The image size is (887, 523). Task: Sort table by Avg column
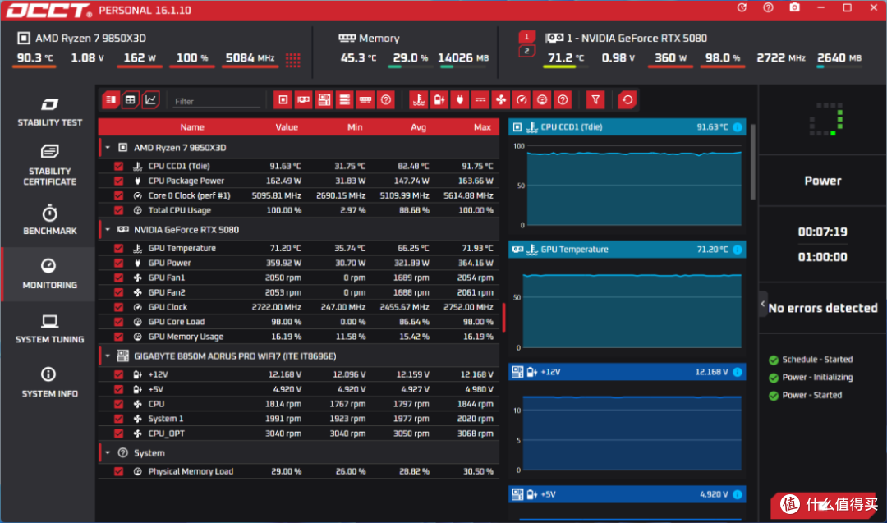[418, 127]
